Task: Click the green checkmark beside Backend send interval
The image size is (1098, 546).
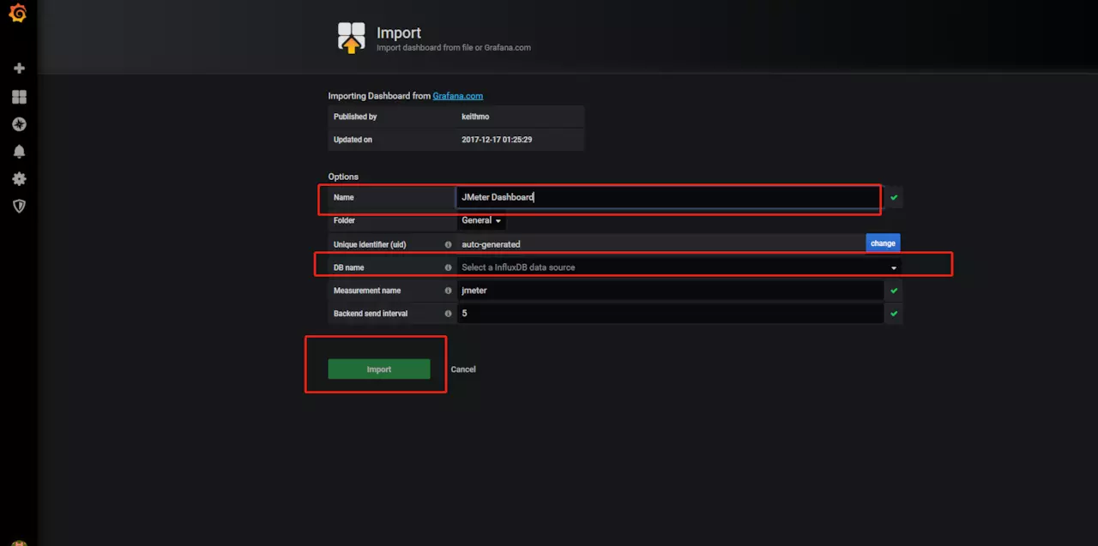Action: (x=894, y=314)
